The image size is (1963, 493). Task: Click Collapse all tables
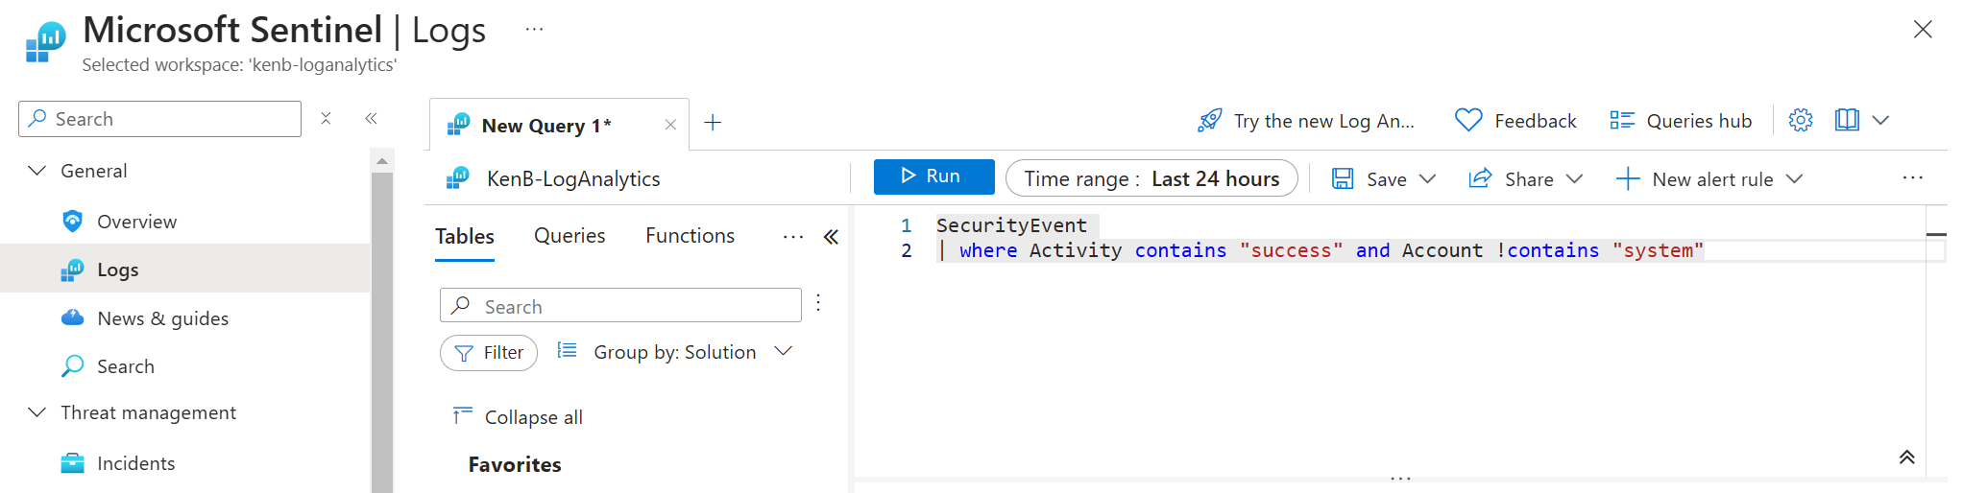pyautogui.click(x=518, y=416)
